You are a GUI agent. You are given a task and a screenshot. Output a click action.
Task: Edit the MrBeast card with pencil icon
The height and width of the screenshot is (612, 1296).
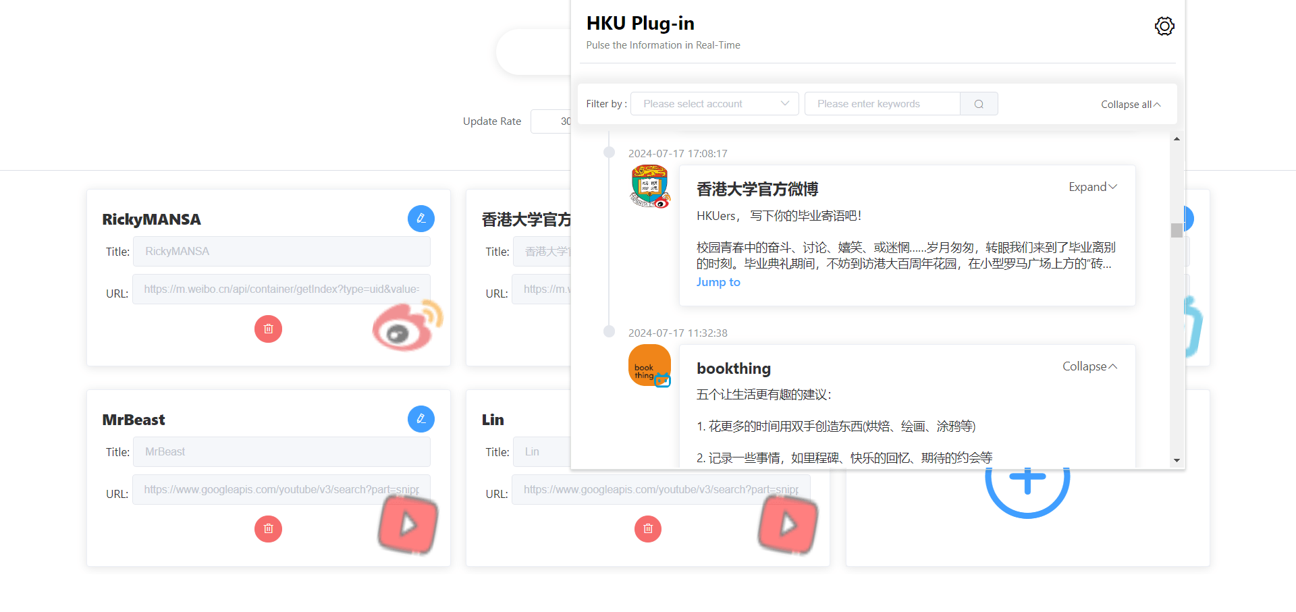point(421,419)
